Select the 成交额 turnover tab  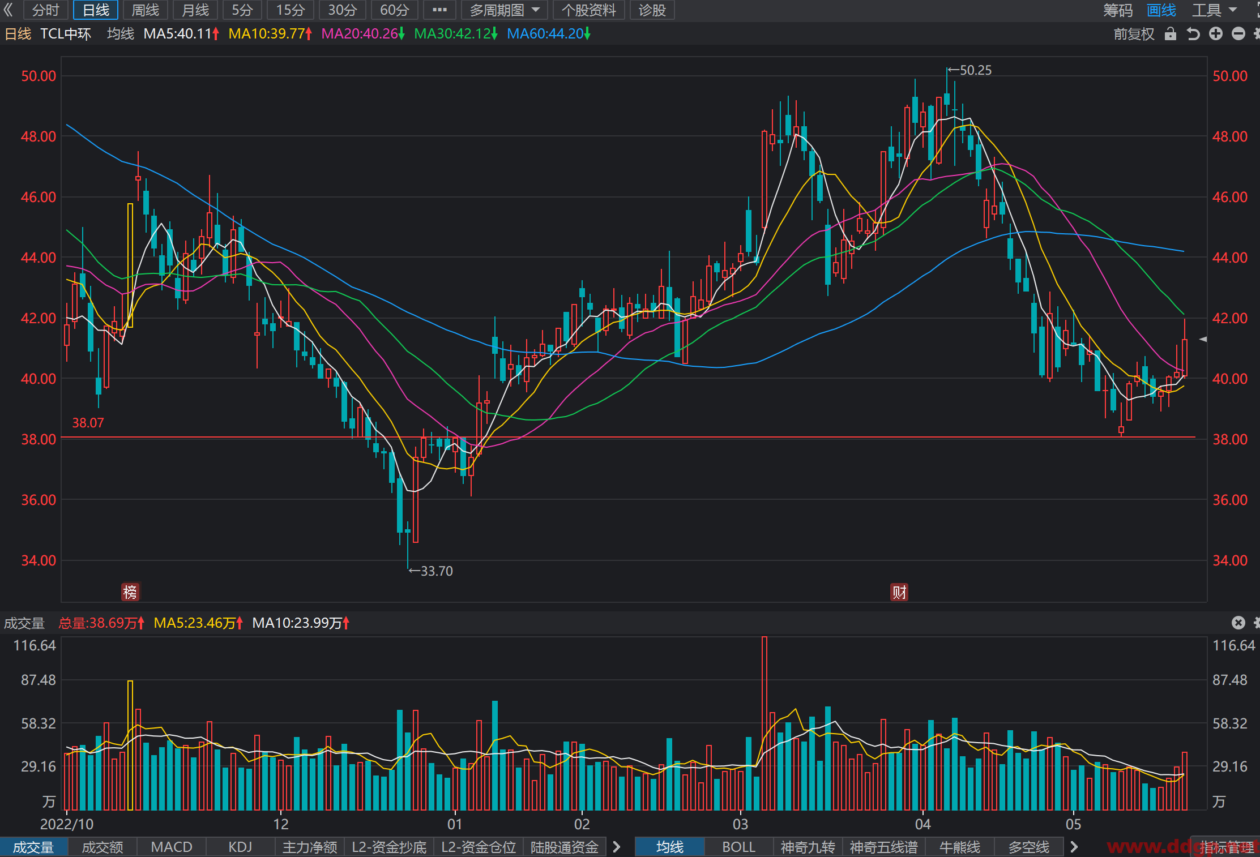pyautogui.click(x=102, y=847)
